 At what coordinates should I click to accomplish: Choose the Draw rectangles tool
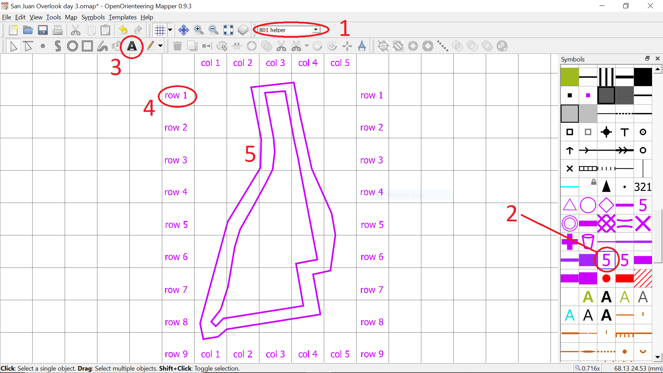[87, 46]
